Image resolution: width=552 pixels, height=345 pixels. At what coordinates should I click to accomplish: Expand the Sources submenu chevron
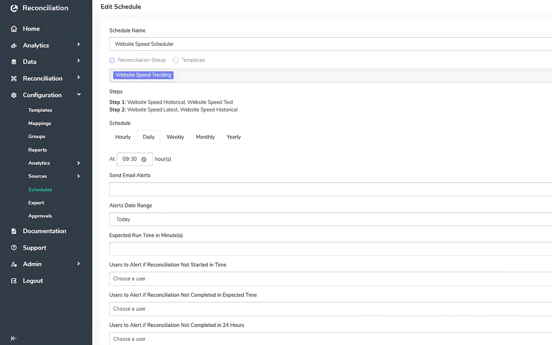[78, 176]
